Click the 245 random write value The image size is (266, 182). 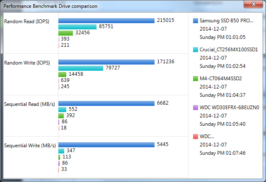click(65, 86)
